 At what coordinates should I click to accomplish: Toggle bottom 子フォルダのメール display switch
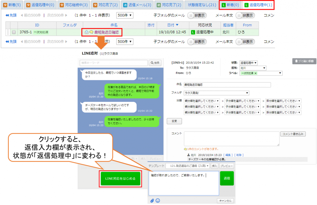(x=197, y=42)
